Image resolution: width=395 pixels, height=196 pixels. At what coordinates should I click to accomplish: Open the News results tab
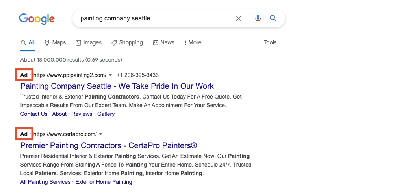tap(163, 42)
